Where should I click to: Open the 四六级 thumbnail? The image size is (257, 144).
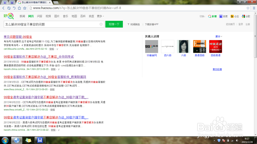click(x=168, y=46)
